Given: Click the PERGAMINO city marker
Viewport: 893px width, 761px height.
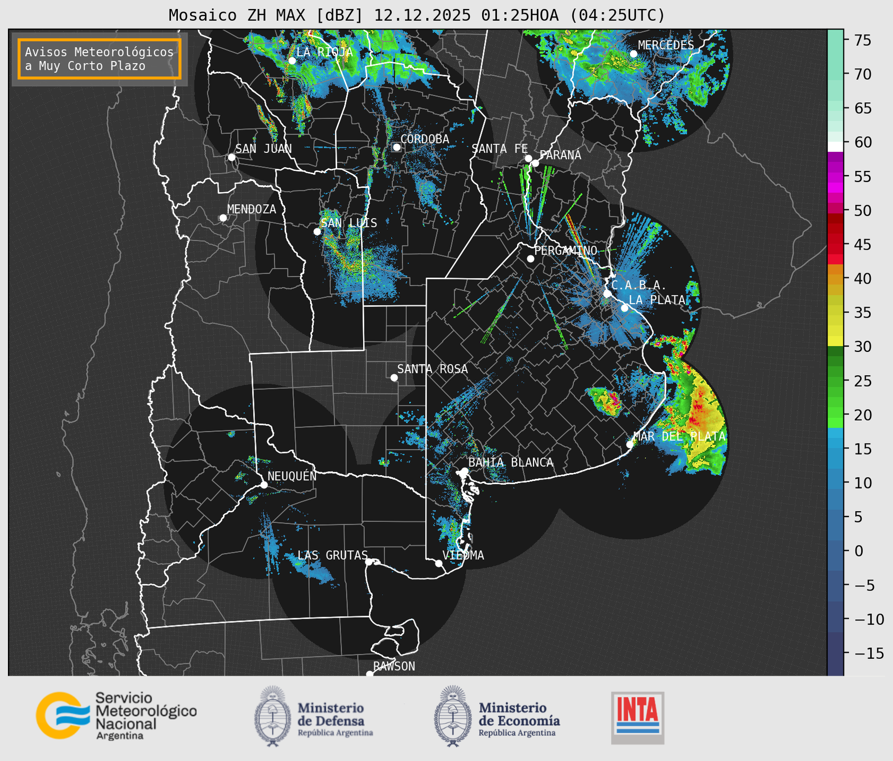Looking at the screenshot, I should pos(530,259).
